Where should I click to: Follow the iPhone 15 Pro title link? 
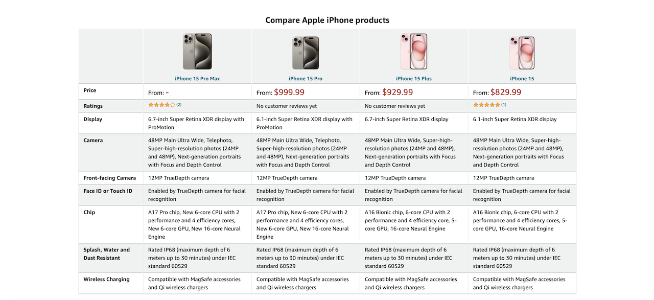306,79
